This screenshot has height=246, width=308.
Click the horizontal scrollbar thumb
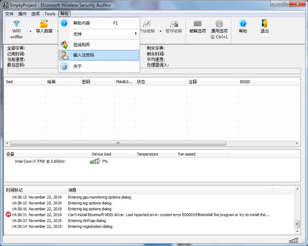118,143
